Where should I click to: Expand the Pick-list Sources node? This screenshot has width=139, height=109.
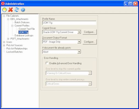[x=4, y=45]
